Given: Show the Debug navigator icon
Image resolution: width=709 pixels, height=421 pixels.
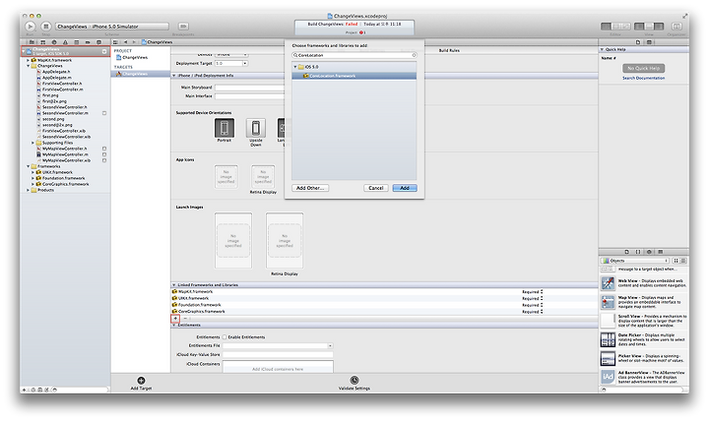Looking at the screenshot, I should (x=77, y=42).
